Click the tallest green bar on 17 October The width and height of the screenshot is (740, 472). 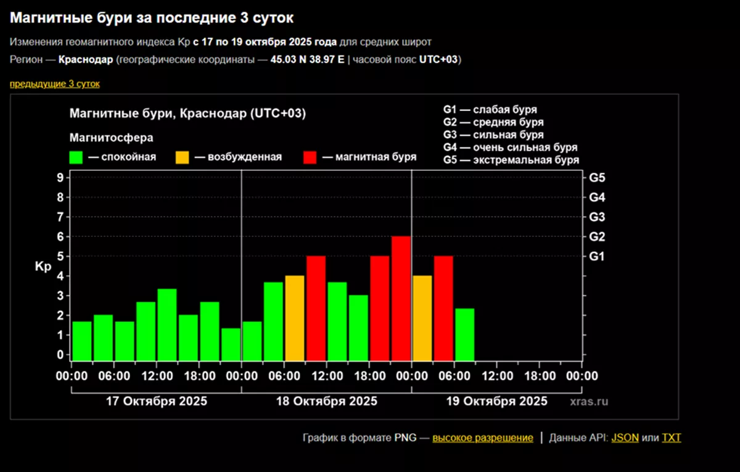tap(167, 325)
